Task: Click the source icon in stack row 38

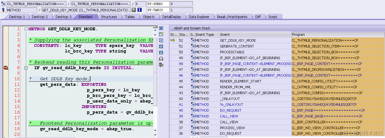Action: (x=193, y=122)
